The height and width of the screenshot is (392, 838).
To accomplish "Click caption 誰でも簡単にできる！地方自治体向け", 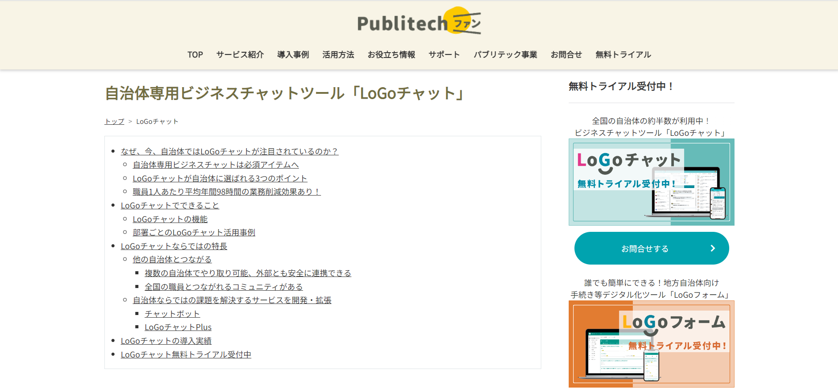I will (651, 283).
